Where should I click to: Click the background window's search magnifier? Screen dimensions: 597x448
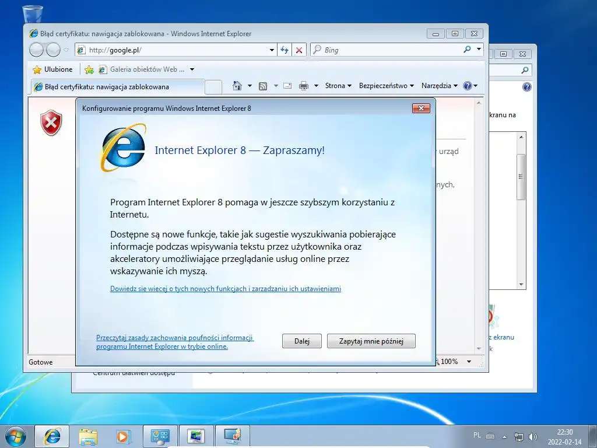tap(525, 70)
